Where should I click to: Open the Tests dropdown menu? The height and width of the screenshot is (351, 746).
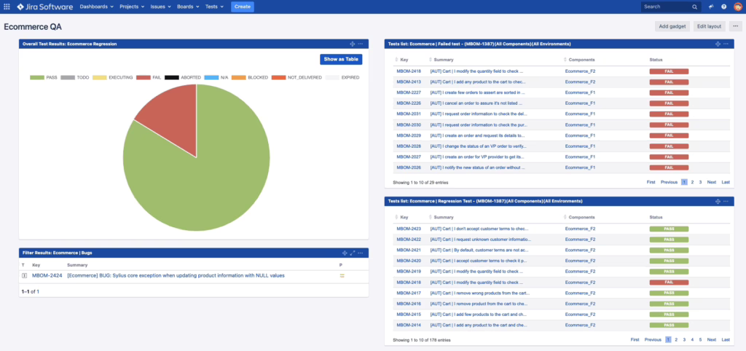coord(214,7)
